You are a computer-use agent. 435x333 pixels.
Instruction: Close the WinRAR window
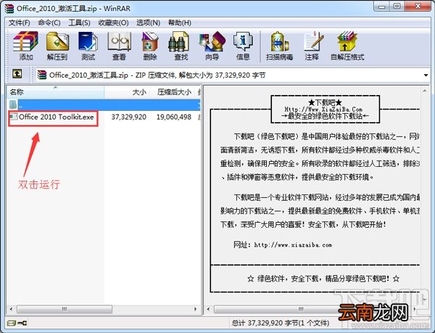[418, 7]
